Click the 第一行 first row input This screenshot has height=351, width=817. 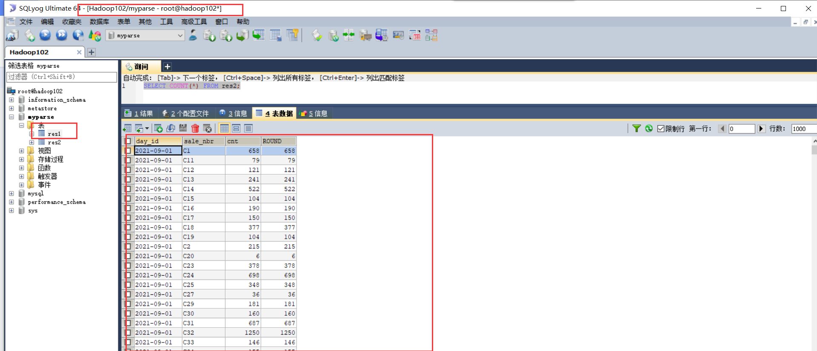tap(742, 129)
